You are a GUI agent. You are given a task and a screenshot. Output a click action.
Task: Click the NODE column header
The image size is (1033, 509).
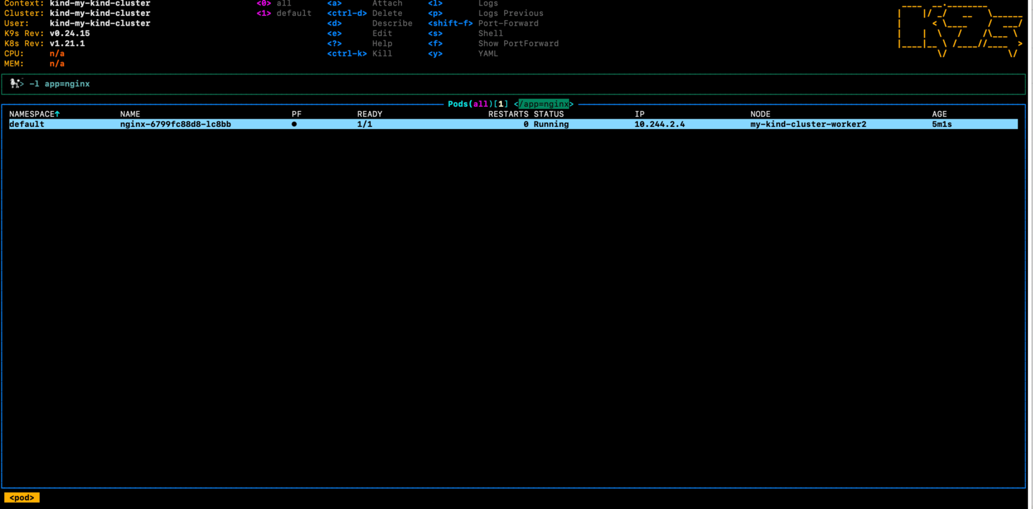[761, 114]
